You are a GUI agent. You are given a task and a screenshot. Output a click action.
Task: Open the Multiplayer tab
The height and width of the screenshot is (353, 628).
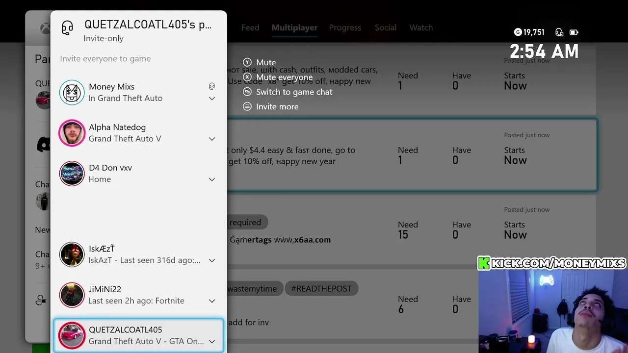pyautogui.click(x=294, y=27)
